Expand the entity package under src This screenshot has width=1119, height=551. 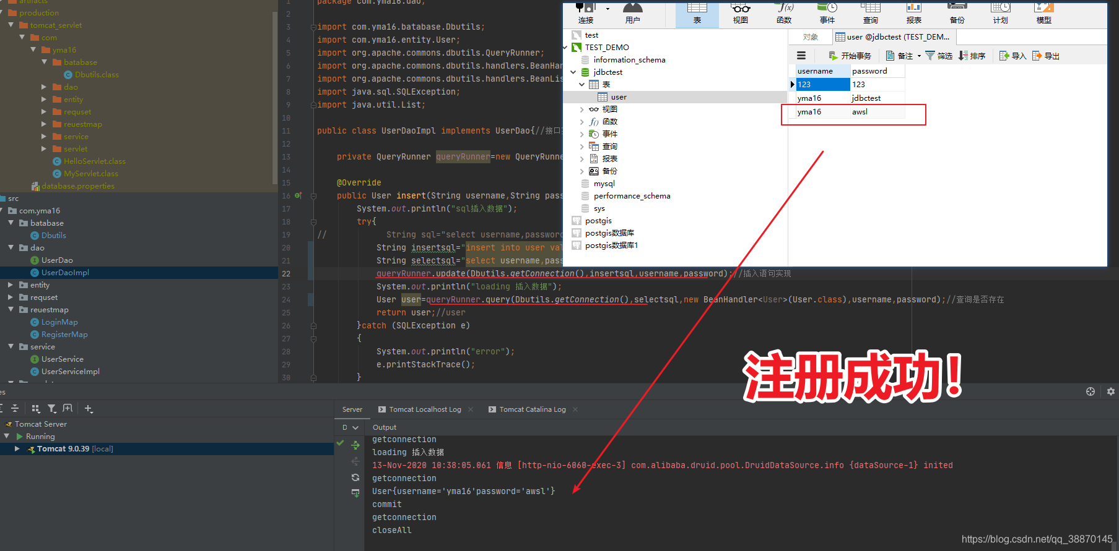click(11, 285)
